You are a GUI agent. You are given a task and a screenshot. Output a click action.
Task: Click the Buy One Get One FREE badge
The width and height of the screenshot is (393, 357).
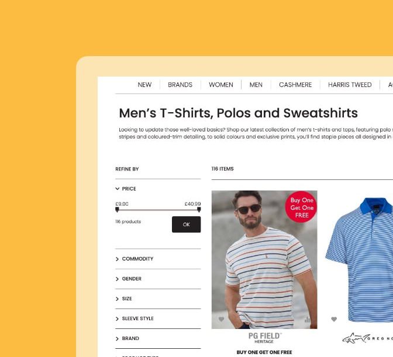(301, 207)
